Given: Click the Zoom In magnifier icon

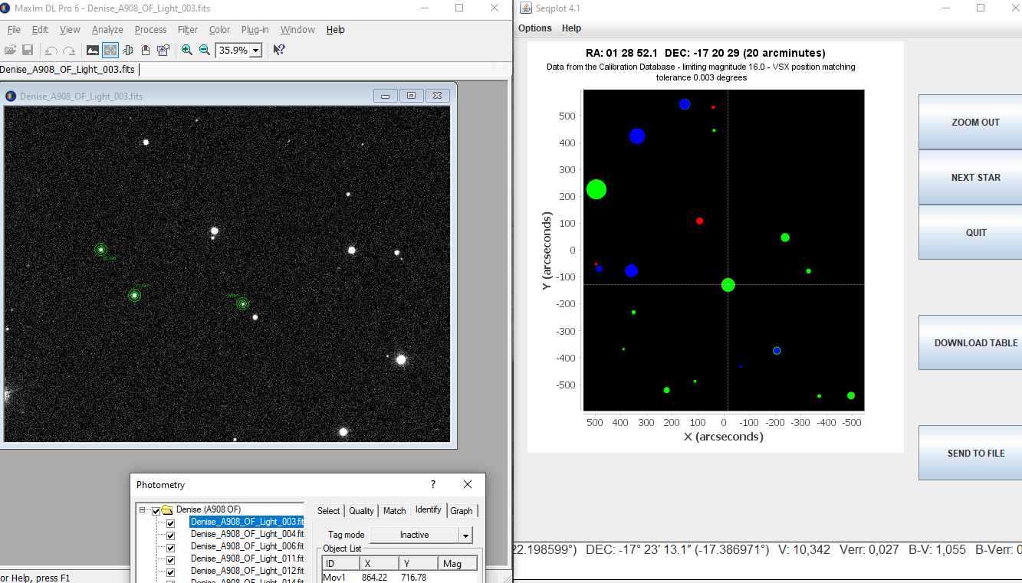Looking at the screenshot, I should pyautogui.click(x=187, y=50).
